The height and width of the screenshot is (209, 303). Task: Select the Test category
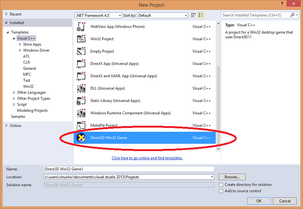pyautogui.click(x=27, y=80)
